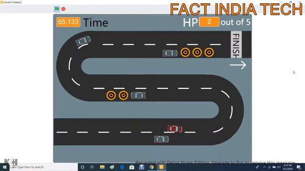Click the gray car beside the two orange targets

point(138,95)
